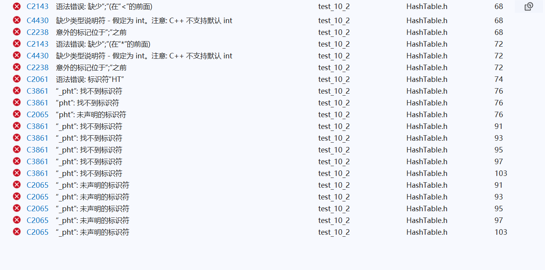Click error icon of C2238 on line 68
The width and height of the screenshot is (545, 270).
16,32
